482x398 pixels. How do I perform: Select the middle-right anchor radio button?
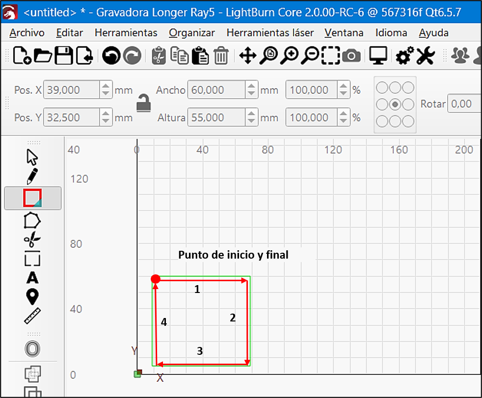click(408, 104)
